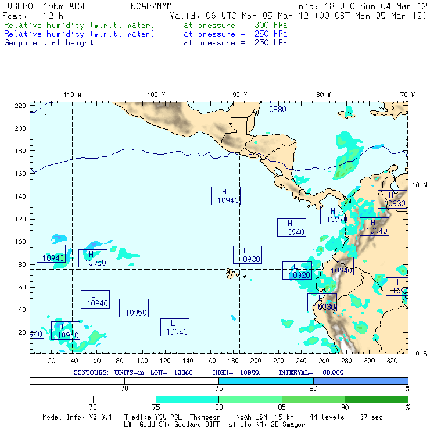
Task: Click the 'KM: 2D Smagor' footer text
Action: (x=277, y=425)
